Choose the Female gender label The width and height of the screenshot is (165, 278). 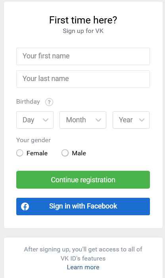tap(37, 153)
